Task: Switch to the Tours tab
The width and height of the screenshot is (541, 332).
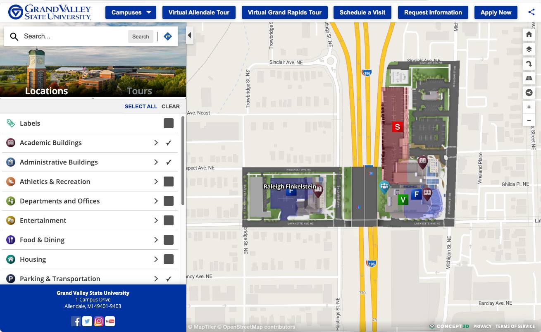Action: 139,91
